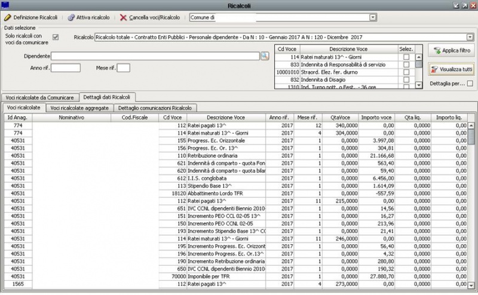The height and width of the screenshot is (295, 478).
Task: Click the Definizione Ricalcoli pencil icon
Action: tap(8, 18)
